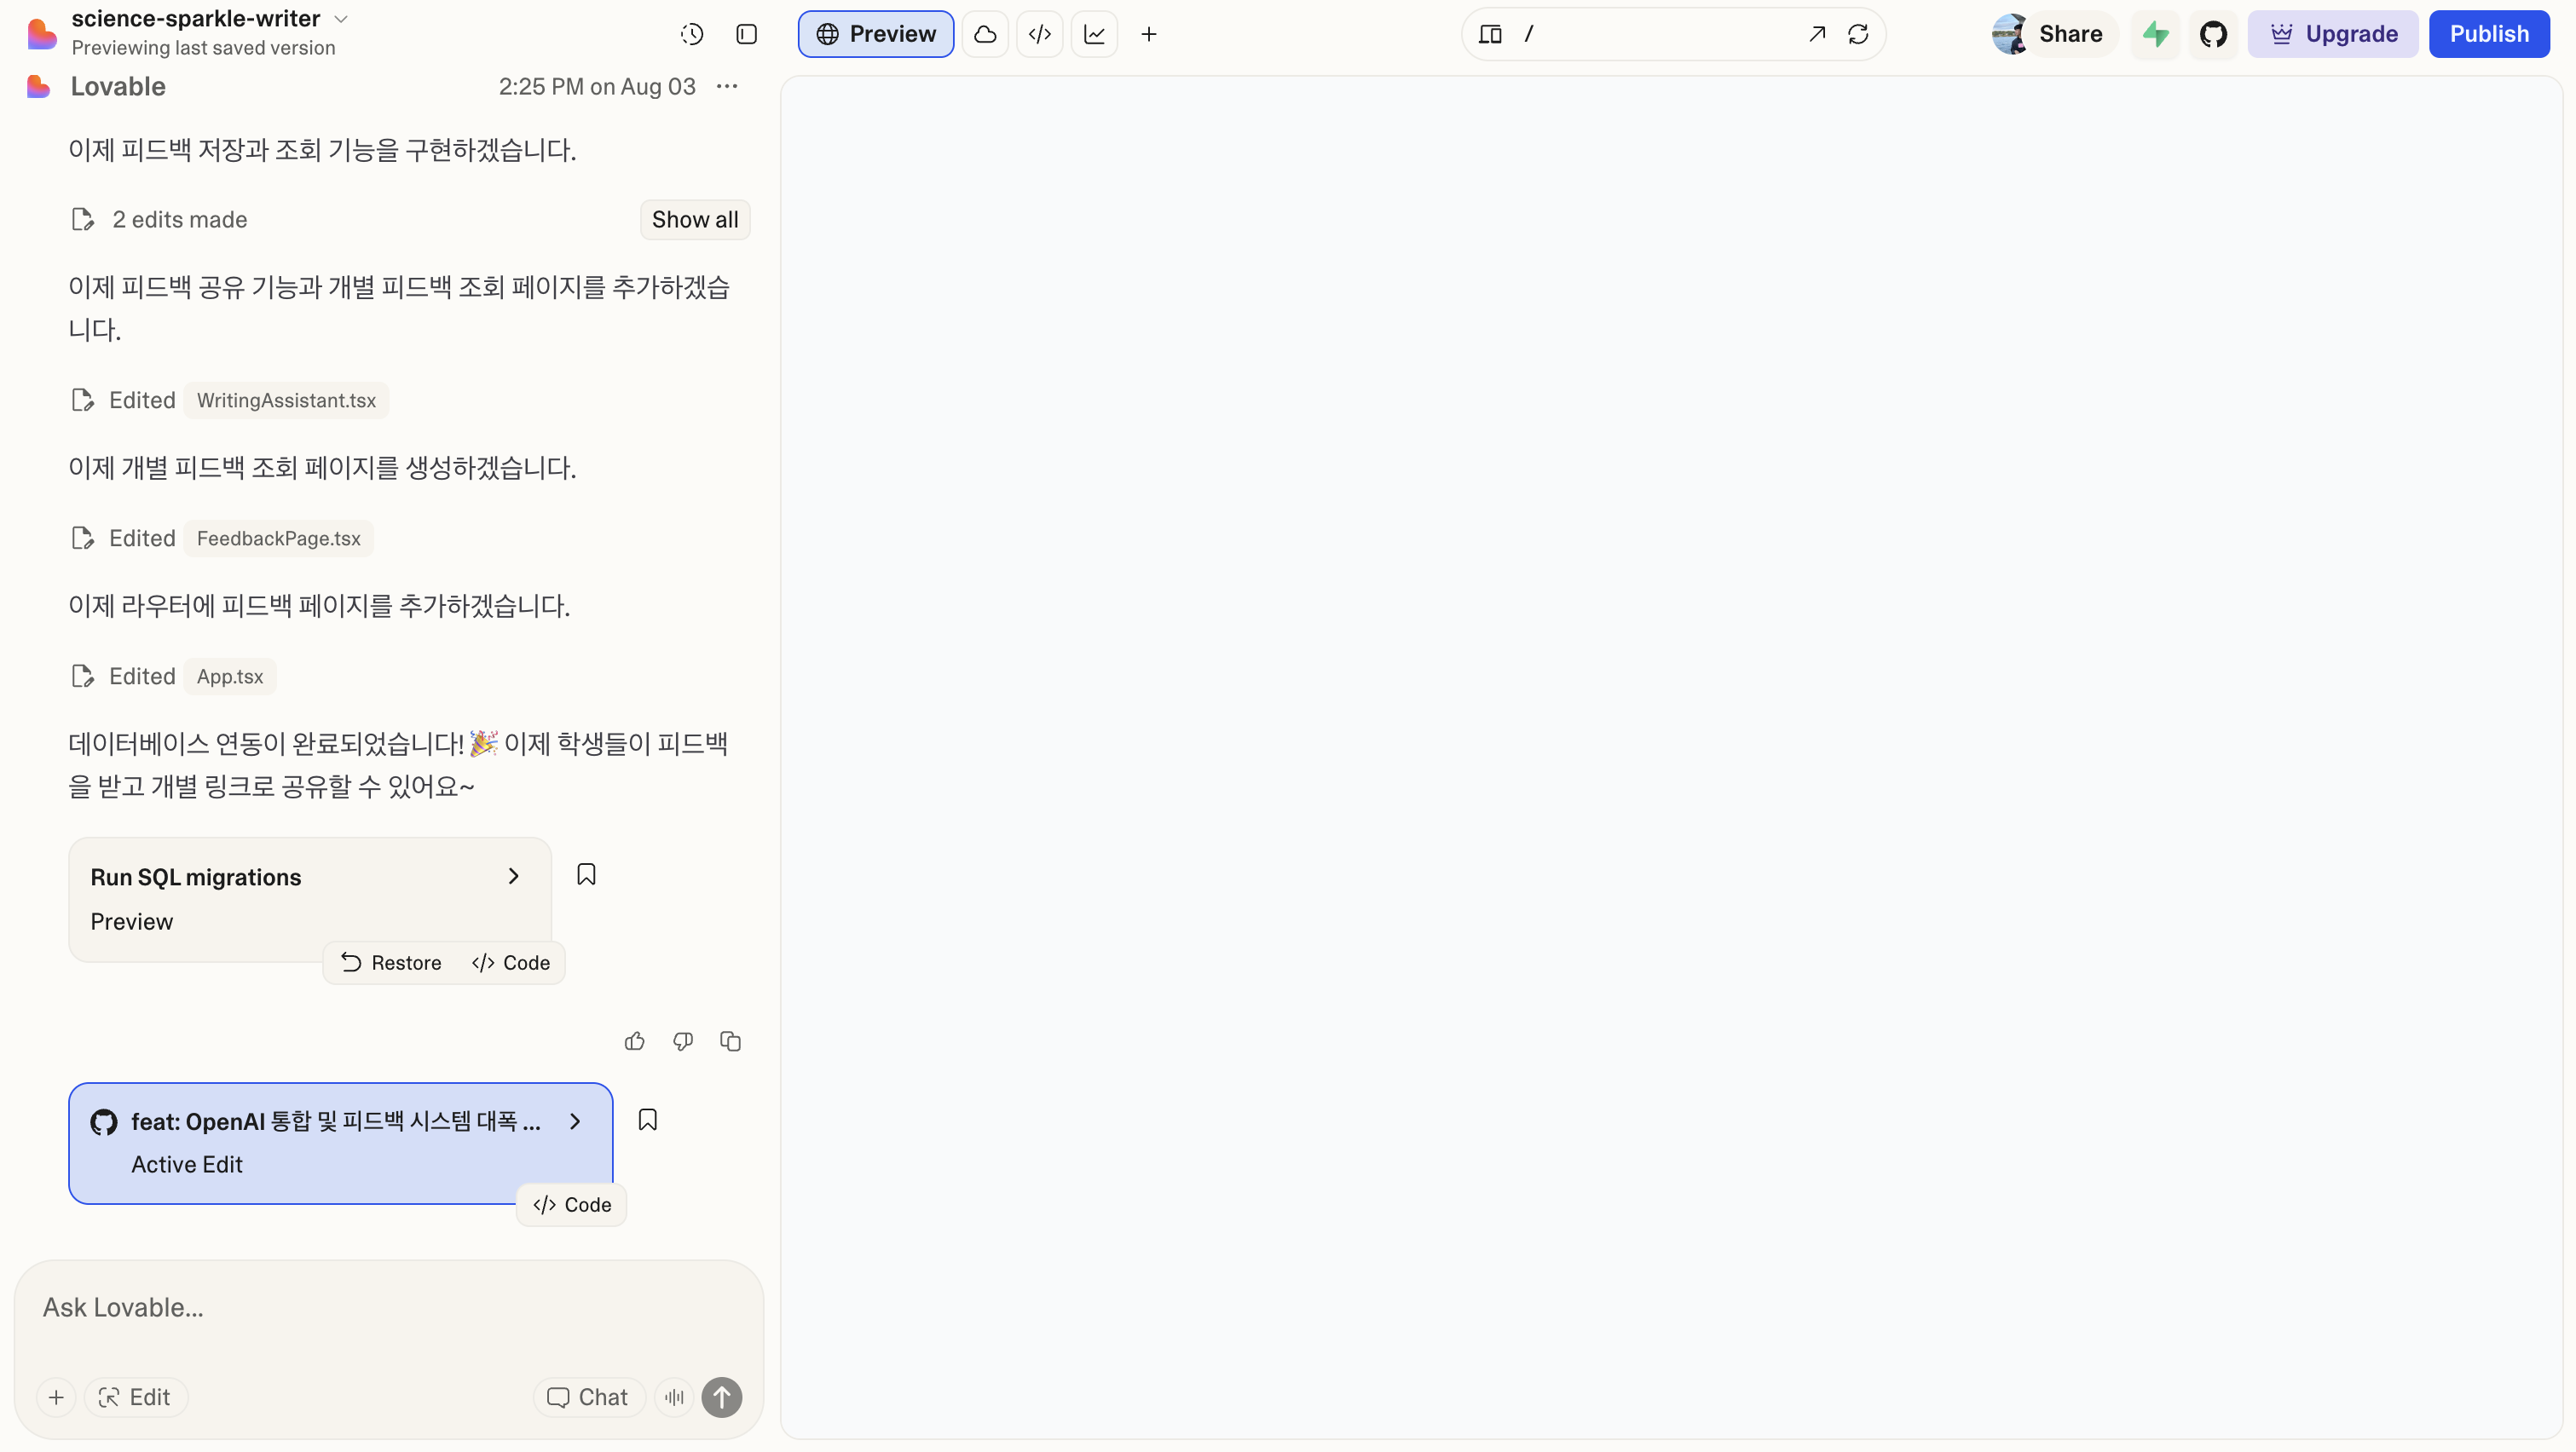The width and height of the screenshot is (2576, 1452).
Task: Switch to the code view icon
Action: pyautogui.click(x=1039, y=34)
